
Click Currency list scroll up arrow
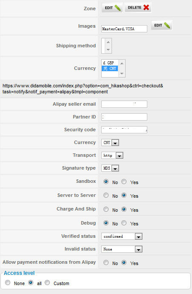(x=122, y=63)
